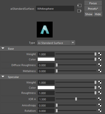This screenshot has width=105, height=114.
Task: Open the Specular Color white swatch
Action: pos(46,88)
